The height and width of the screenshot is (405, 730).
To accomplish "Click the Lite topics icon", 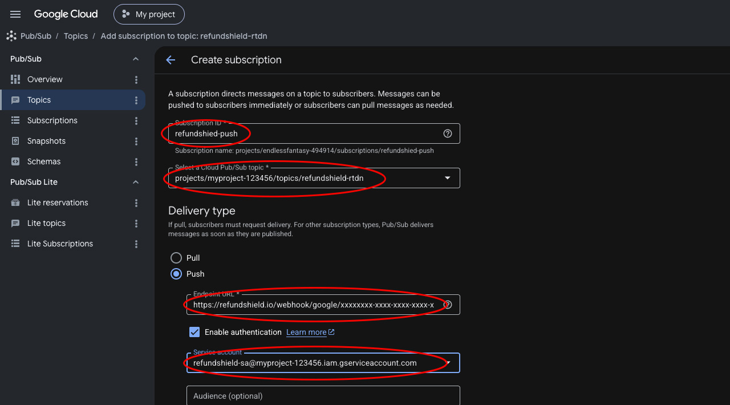I will click(x=15, y=223).
